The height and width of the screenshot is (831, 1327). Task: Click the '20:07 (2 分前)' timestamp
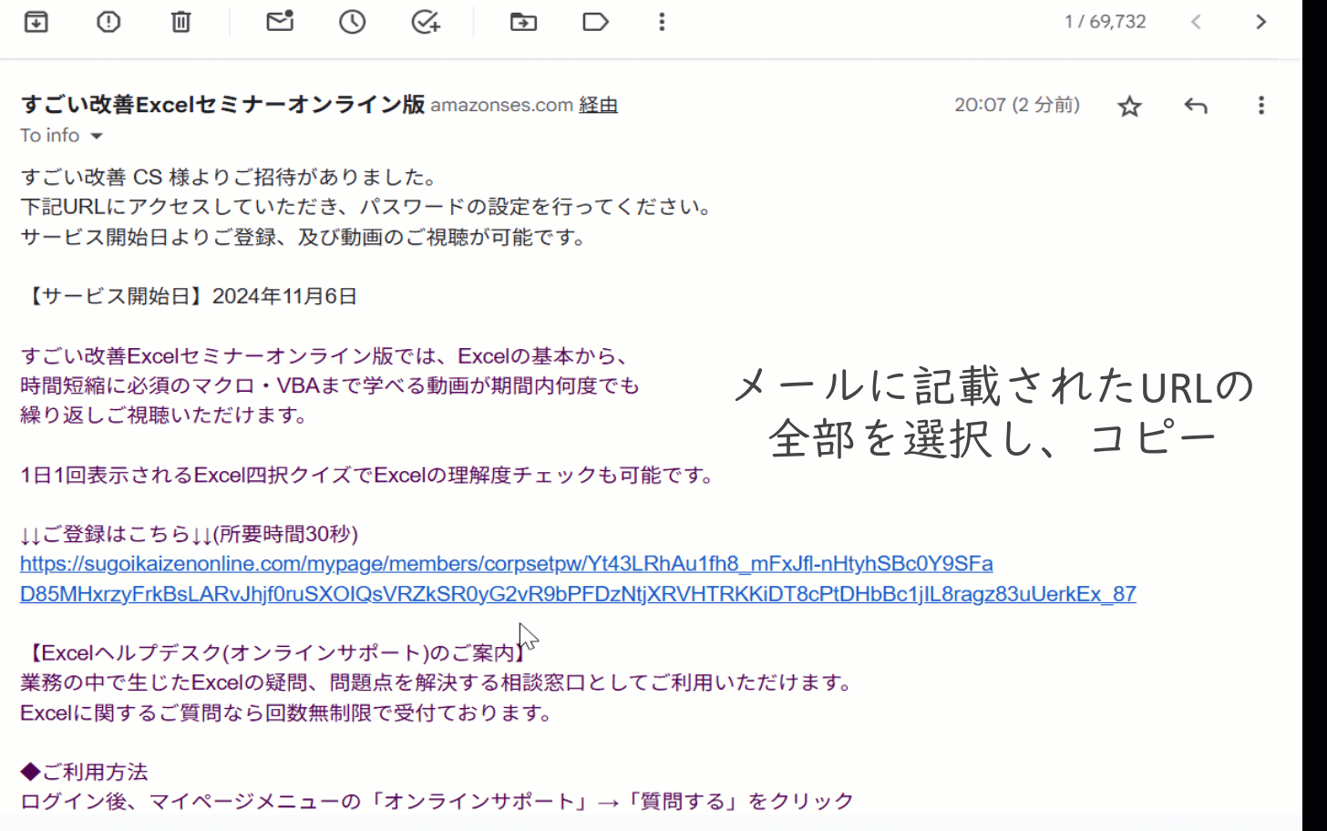pos(1017,105)
